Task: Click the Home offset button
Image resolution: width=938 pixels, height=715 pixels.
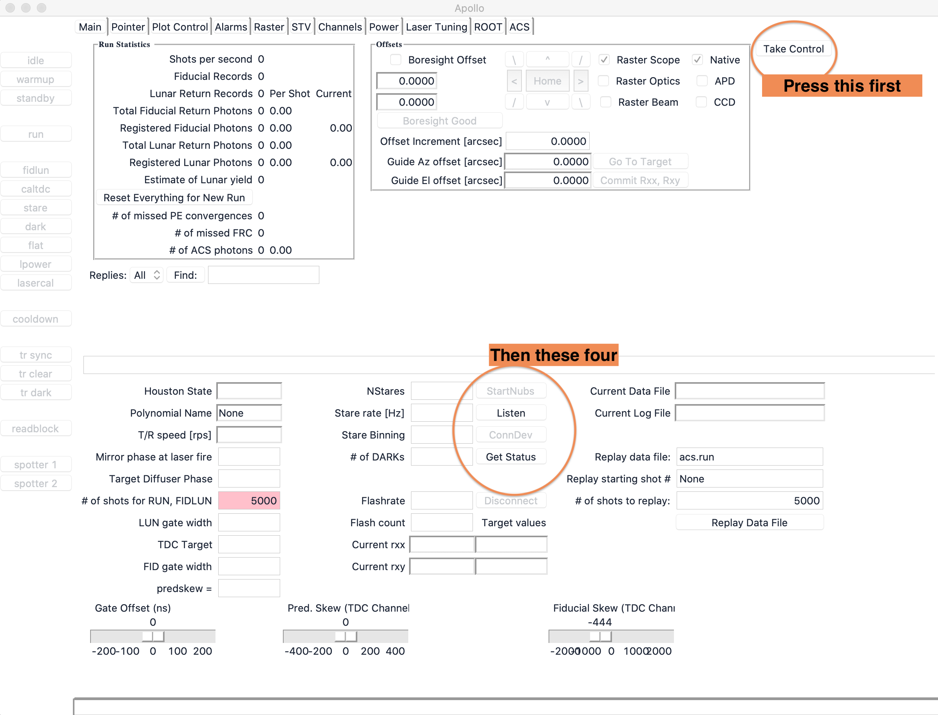Action: 547,81
